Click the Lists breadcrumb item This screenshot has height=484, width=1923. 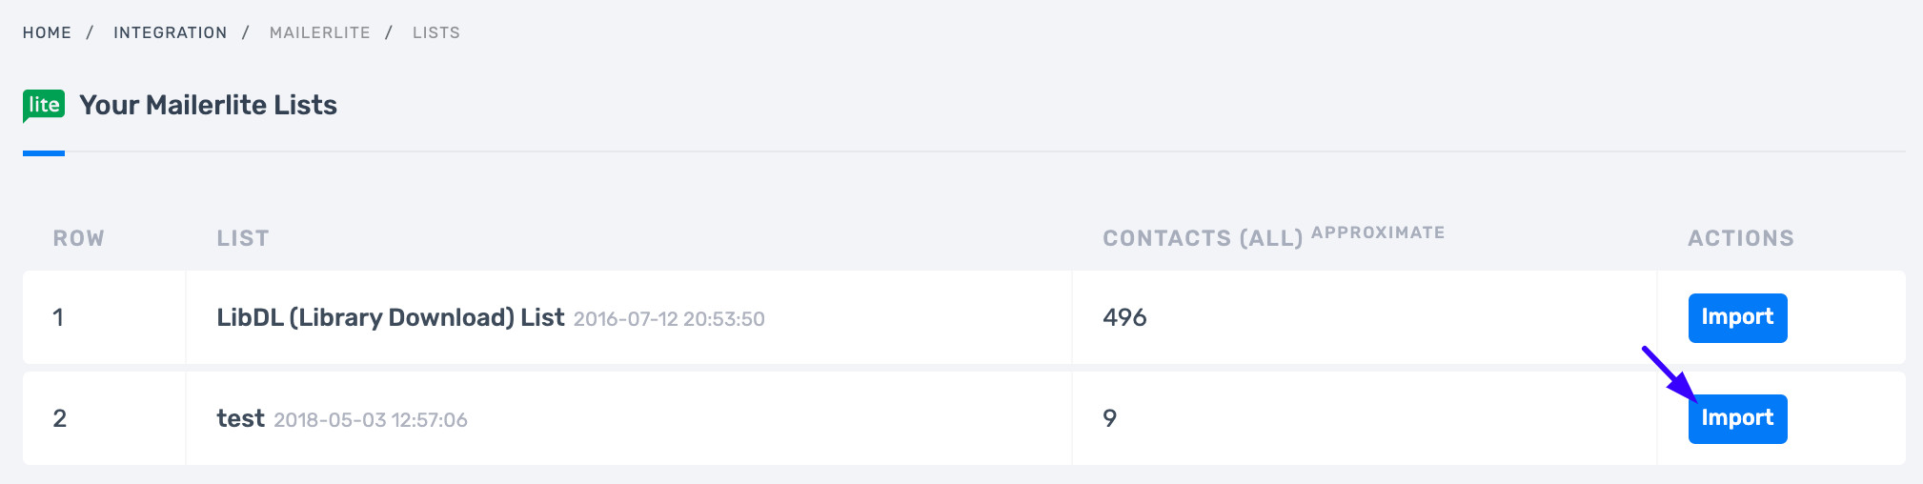[x=436, y=32]
